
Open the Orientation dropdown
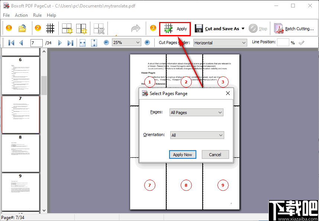(x=197, y=135)
